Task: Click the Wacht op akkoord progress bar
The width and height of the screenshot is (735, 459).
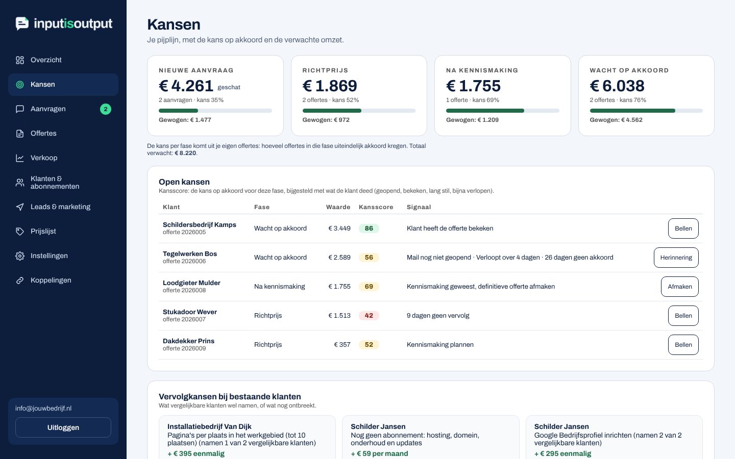Action: [646, 111]
